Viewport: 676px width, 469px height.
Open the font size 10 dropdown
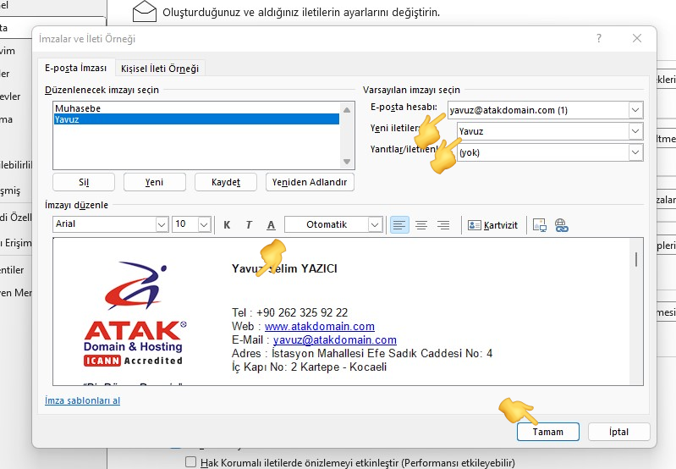(204, 224)
